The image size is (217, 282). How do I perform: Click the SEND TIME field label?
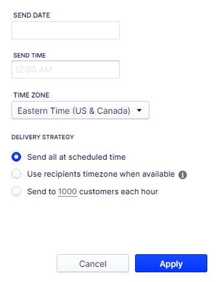point(30,55)
